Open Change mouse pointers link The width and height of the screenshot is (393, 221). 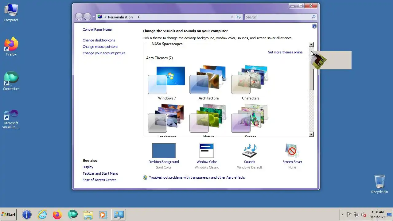(x=100, y=47)
